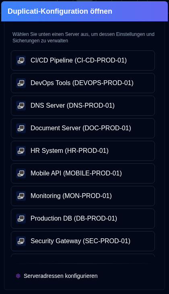Open Production DB (DB-PROD-01)
169x294 pixels.
tap(83, 219)
